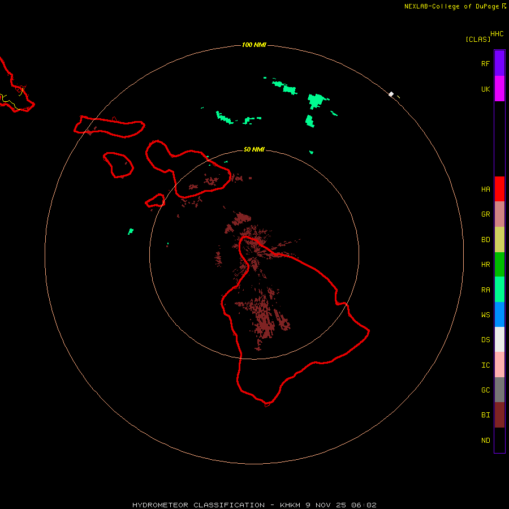
Task: Select the yellow BD legend swatch
Action: (499, 240)
